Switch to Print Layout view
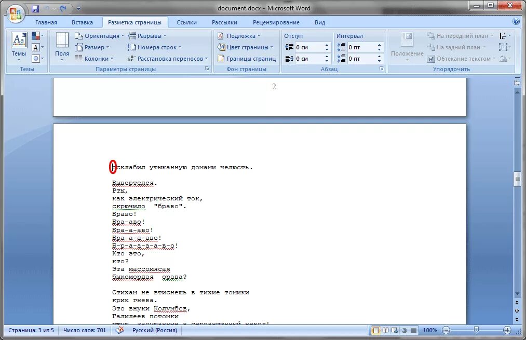Viewport: 526px width, 340px height. (376, 330)
